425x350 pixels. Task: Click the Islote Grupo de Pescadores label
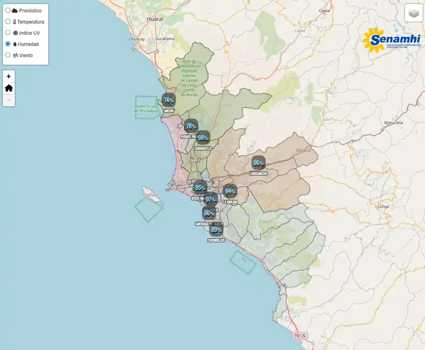point(146,109)
